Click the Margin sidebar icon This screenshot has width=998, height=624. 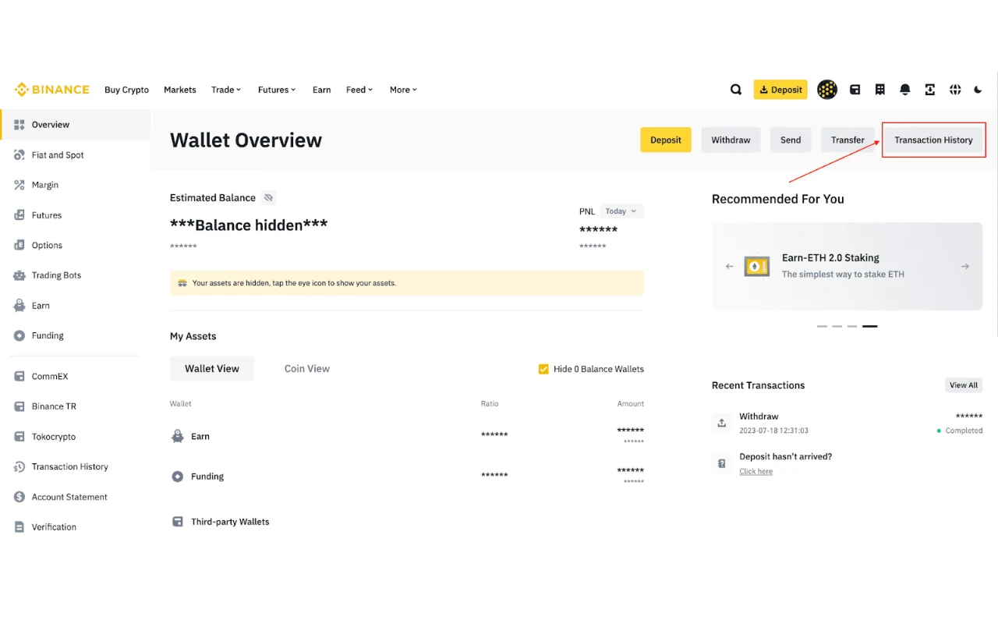(19, 185)
